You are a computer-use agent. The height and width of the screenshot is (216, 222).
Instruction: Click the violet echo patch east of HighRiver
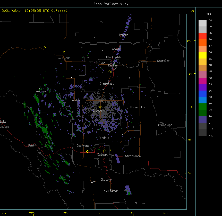click(x=128, y=190)
